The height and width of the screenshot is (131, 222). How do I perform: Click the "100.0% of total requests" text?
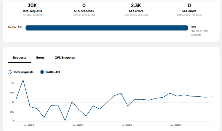(199, 33)
